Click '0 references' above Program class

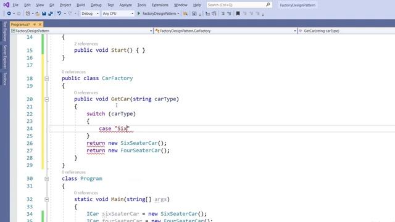73,172
